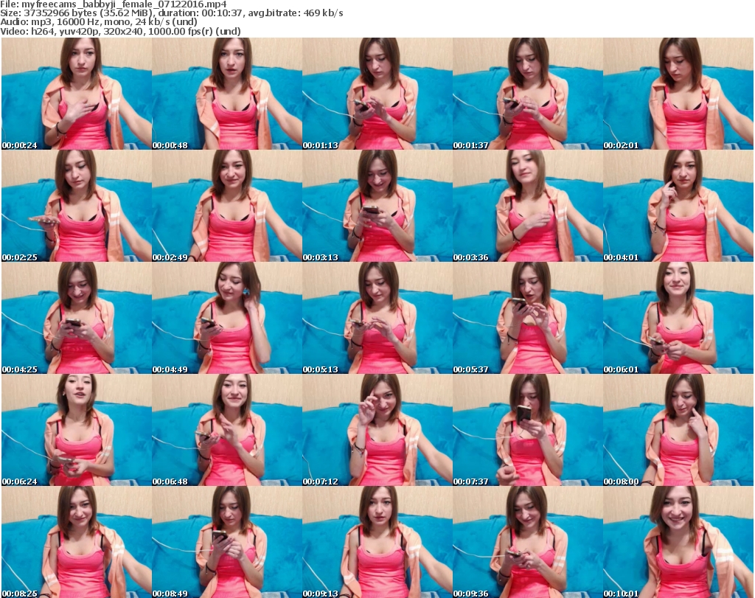The width and height of the screenshot is (755, 598).
Task: Click the frame stamped 00:09:36
Action: pos(528,542)
